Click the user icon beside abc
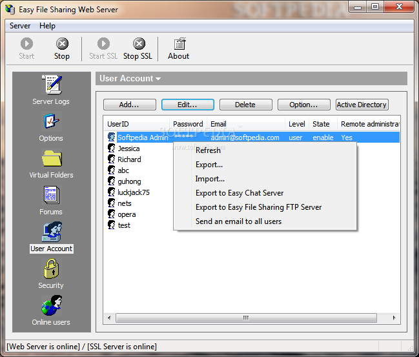 coord(112,170)
